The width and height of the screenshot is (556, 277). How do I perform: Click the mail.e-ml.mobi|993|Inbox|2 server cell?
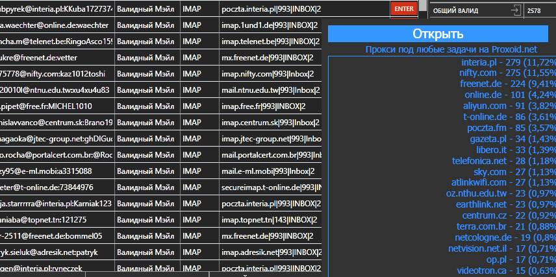(x=270, y=171)
